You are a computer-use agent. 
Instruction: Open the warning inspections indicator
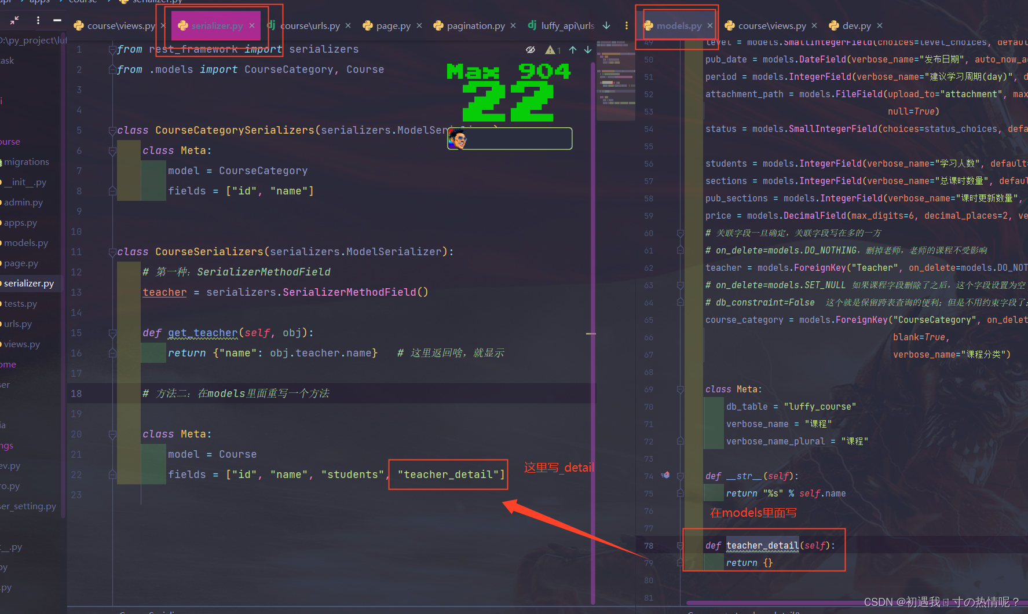pos(553,50)
